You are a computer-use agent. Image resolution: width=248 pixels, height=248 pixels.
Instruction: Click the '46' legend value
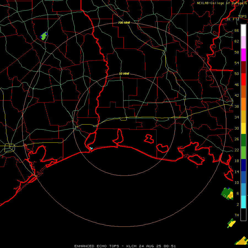pyautogui.click(x=237, y=85)
